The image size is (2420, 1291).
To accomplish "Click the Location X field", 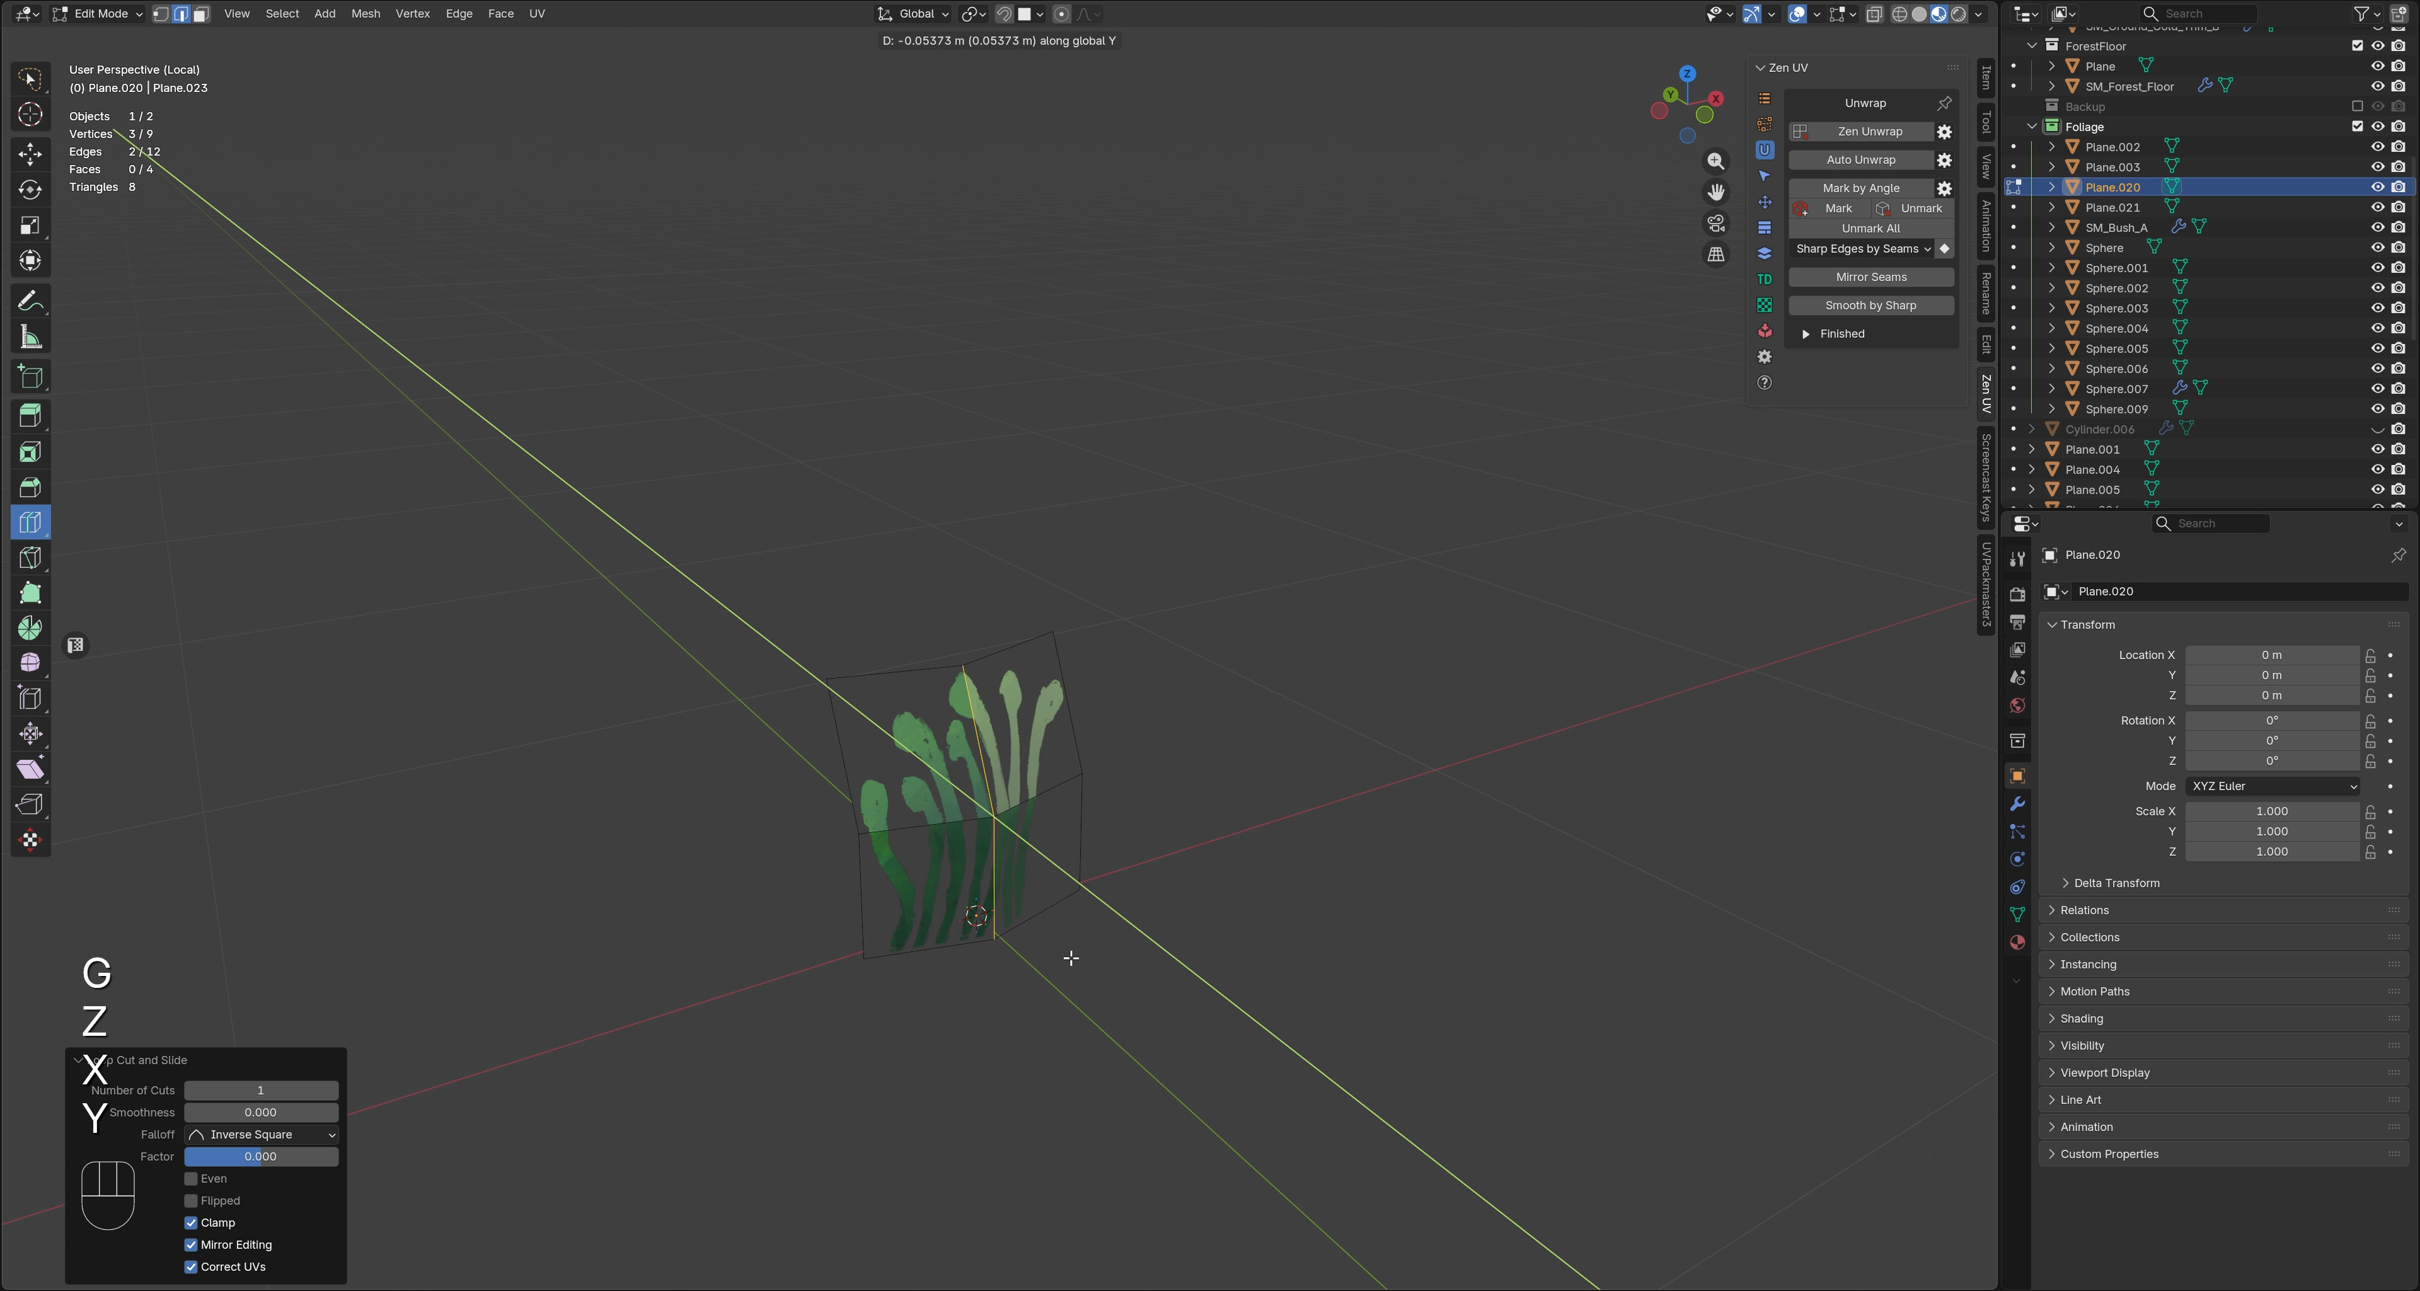I will (2271, 655).
